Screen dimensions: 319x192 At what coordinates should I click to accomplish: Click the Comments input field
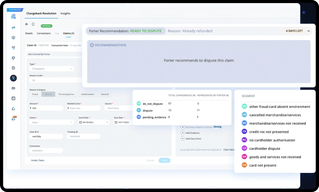pos(46,151)
